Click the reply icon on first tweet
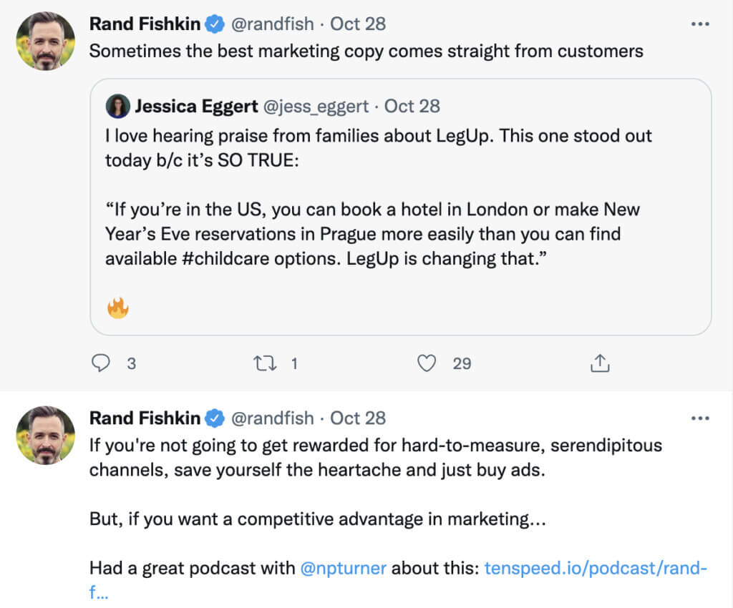This screenshot has width=733, height=608. 102,363
